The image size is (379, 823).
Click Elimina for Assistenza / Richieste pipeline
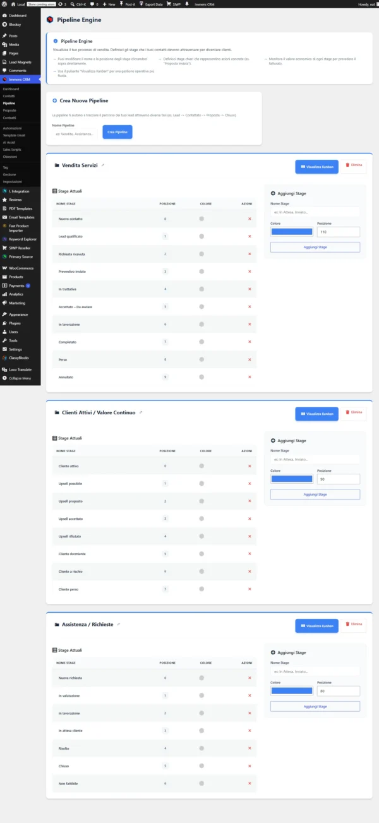point(354,624)
